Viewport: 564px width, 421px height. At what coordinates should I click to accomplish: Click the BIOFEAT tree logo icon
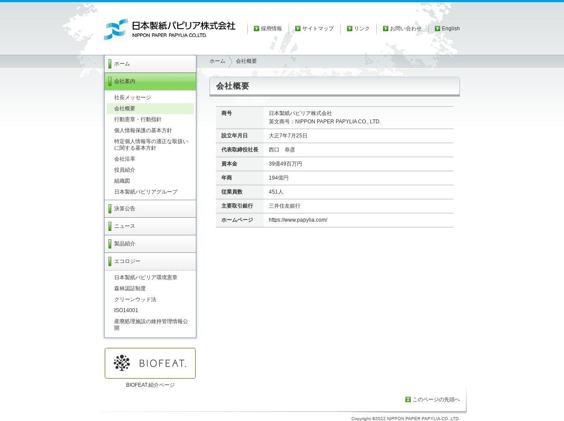122,363
